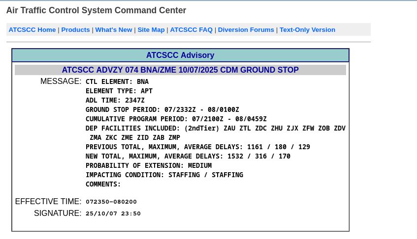
Task: Click the ELEMENT TYPE: APT line
Action: (x=119, y=91)
